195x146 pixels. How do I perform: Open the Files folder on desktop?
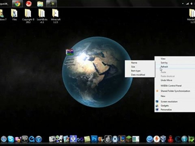tap(14, 15)
